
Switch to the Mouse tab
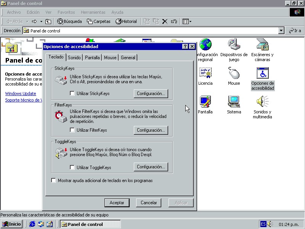tap(110, 58)
